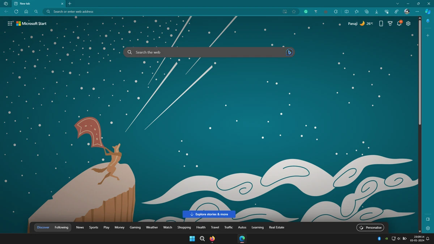434x244 pixels.
Task: Open the Bing chat icon in search bar
Action: 289,52
